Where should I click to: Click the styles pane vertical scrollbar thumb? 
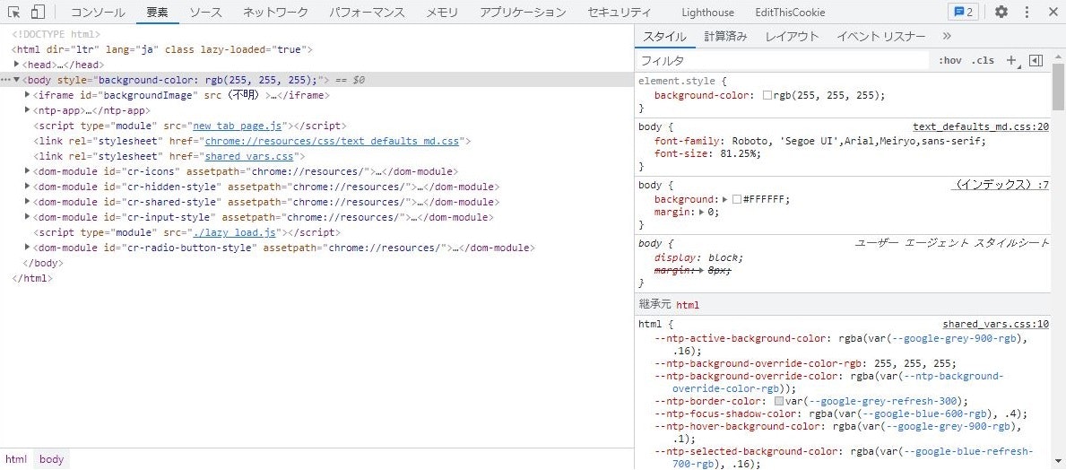pyautogui.click(x=1059, y=87)
